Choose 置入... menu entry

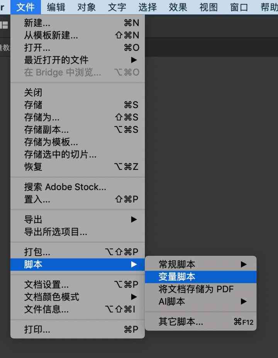78,199
